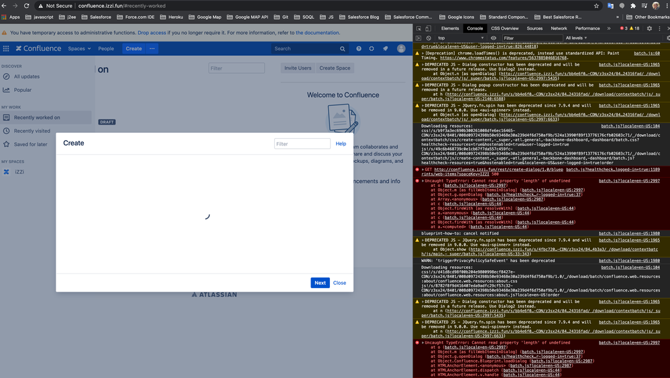This screenshot has width=670, height=378.
Task: Reload the page with browser refresh
Action: pos(27,5)
